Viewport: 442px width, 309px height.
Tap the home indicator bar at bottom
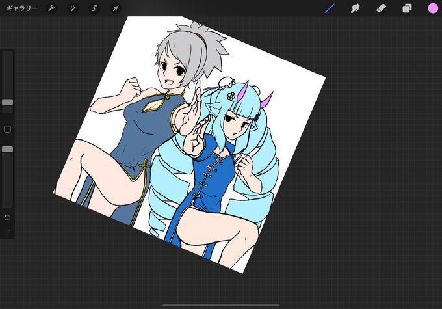221,304
